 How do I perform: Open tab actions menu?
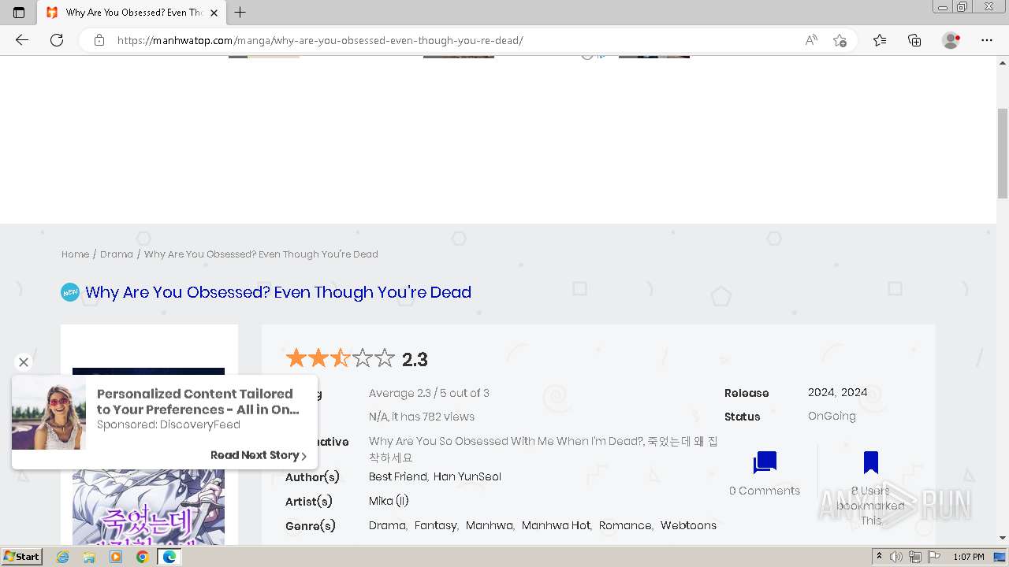point(19,13)
